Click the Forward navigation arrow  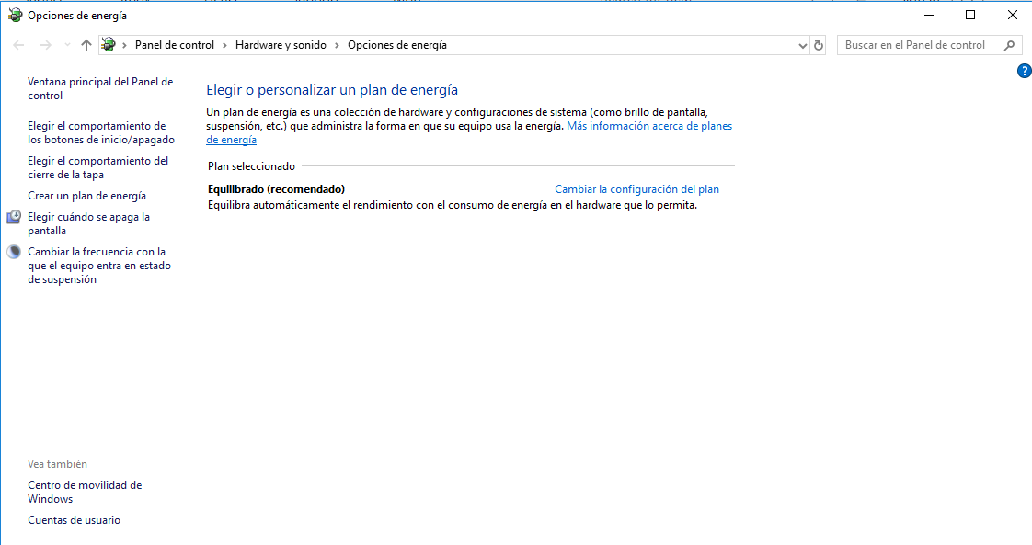(x=45, y=45)
